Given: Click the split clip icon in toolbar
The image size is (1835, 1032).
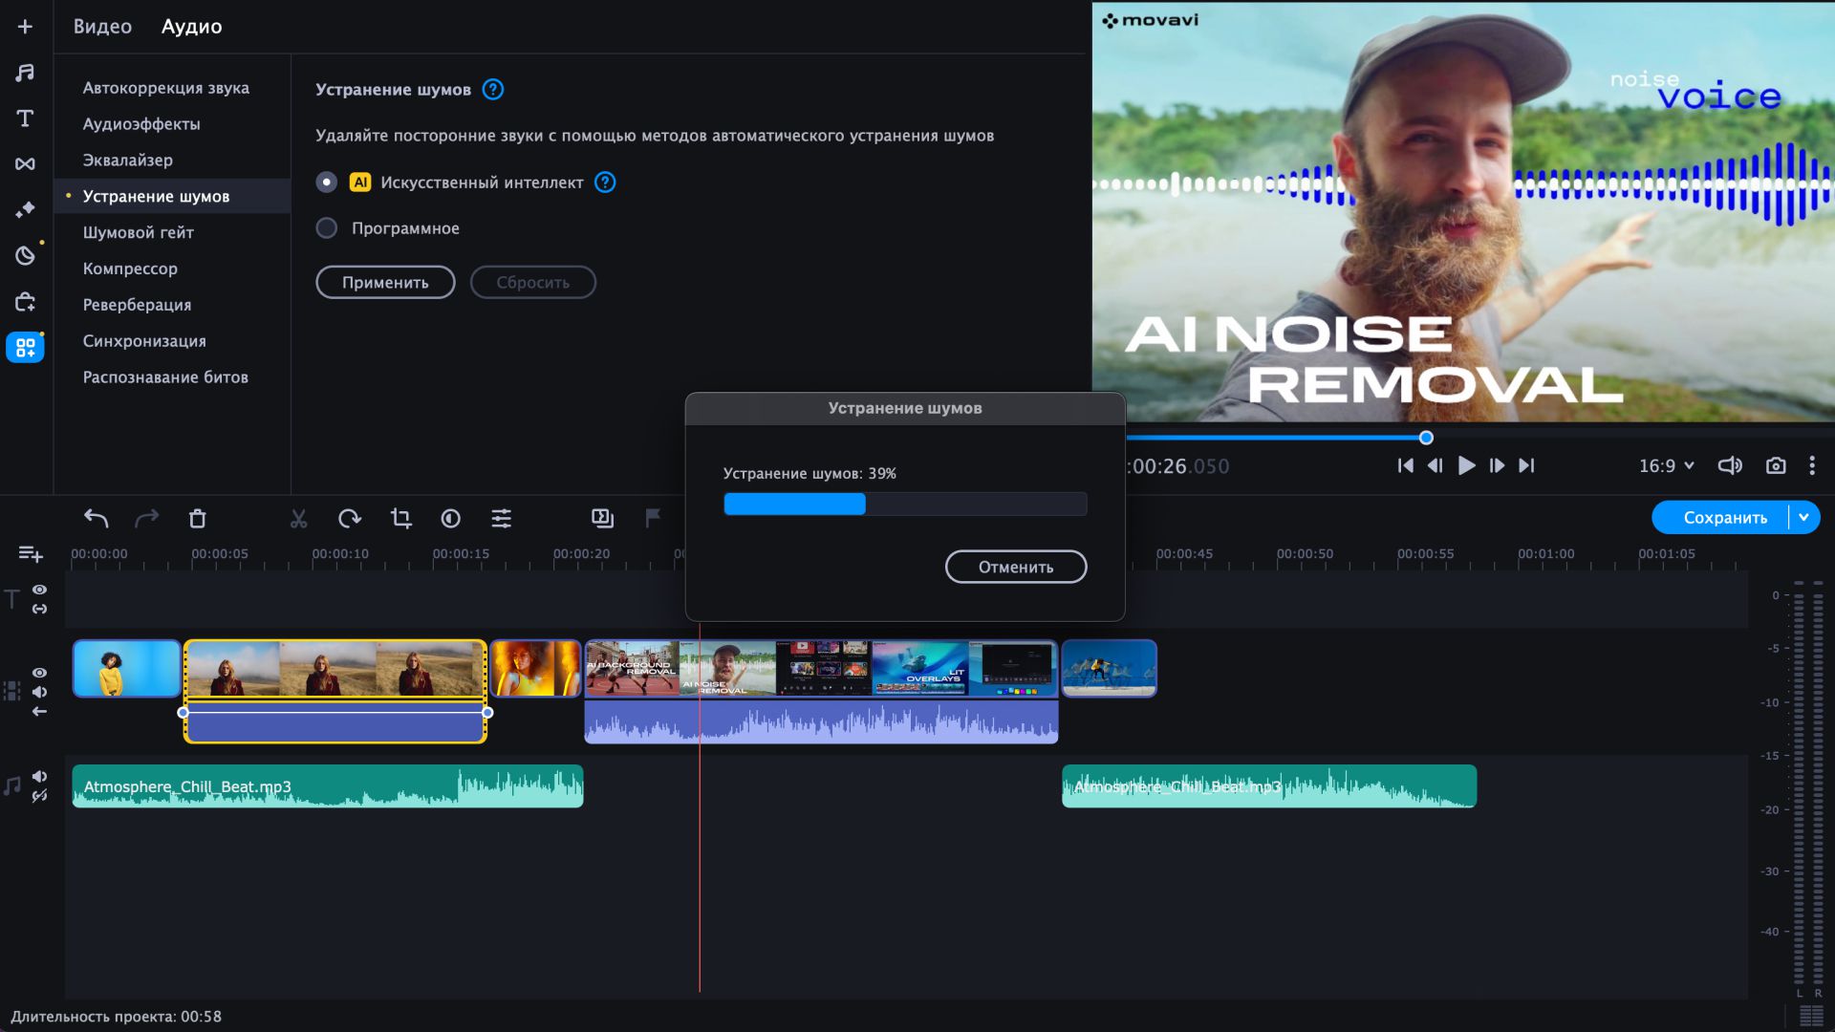Looking at the screenshot, I should [x=299, y=518].
